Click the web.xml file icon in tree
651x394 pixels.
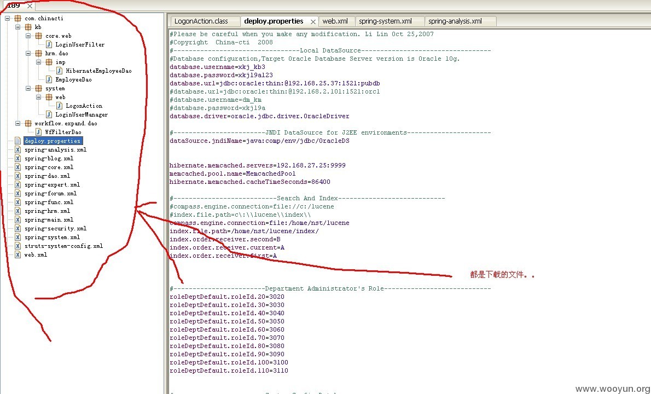pos(18,255)
